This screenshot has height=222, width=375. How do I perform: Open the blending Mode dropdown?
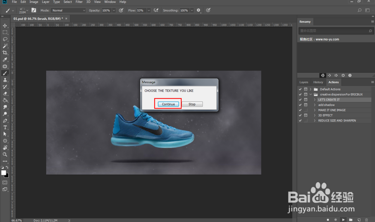(x=68, y=10)
